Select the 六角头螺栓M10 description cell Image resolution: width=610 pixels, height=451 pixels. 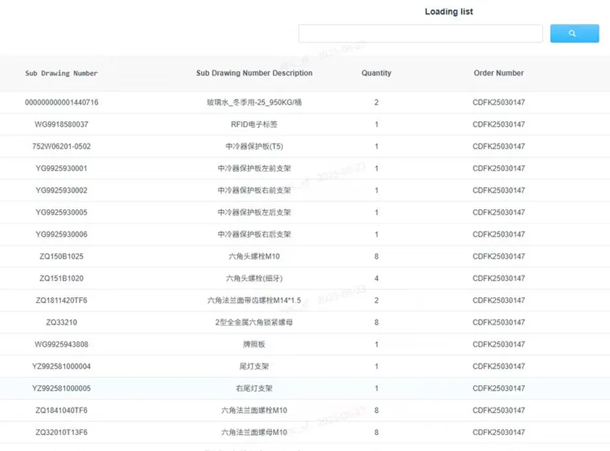254,256
